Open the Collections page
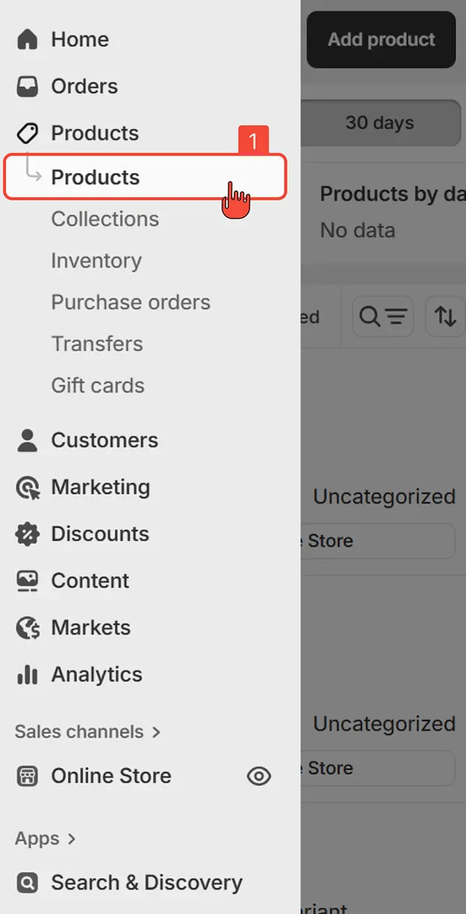Viewport: 466px width, 914px height. [x=104, y=219]
